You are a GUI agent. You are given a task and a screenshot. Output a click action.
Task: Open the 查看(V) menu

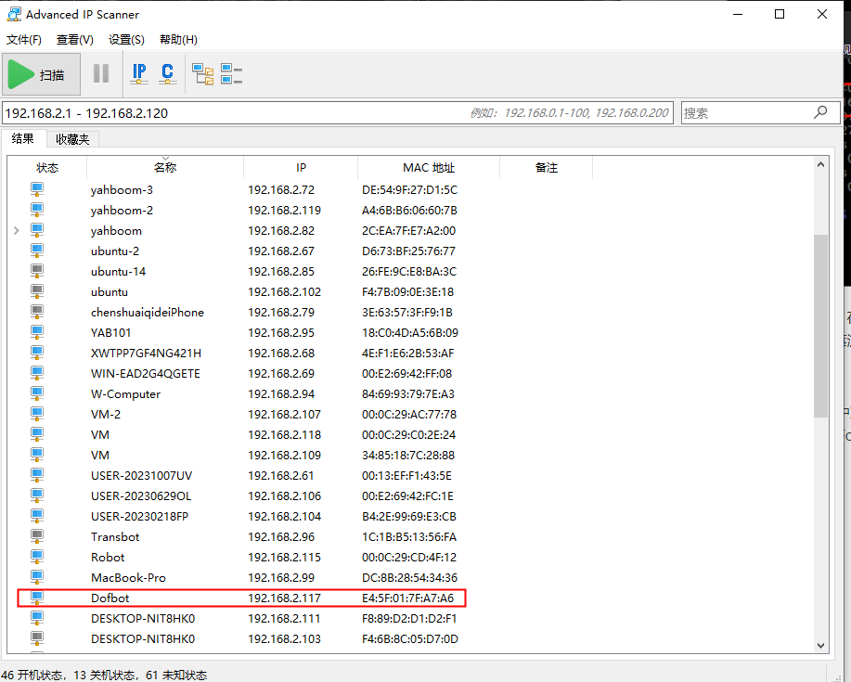pyautogui.click(x=75, y=40)
